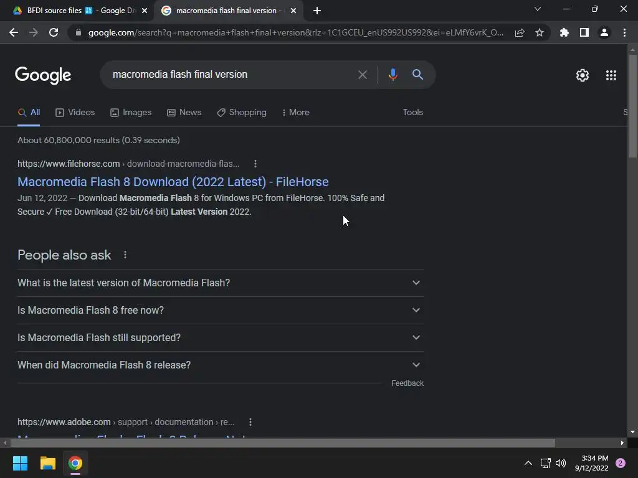
Task: Click the Chrome icon in the taskbar
Action: coord(75,463)
